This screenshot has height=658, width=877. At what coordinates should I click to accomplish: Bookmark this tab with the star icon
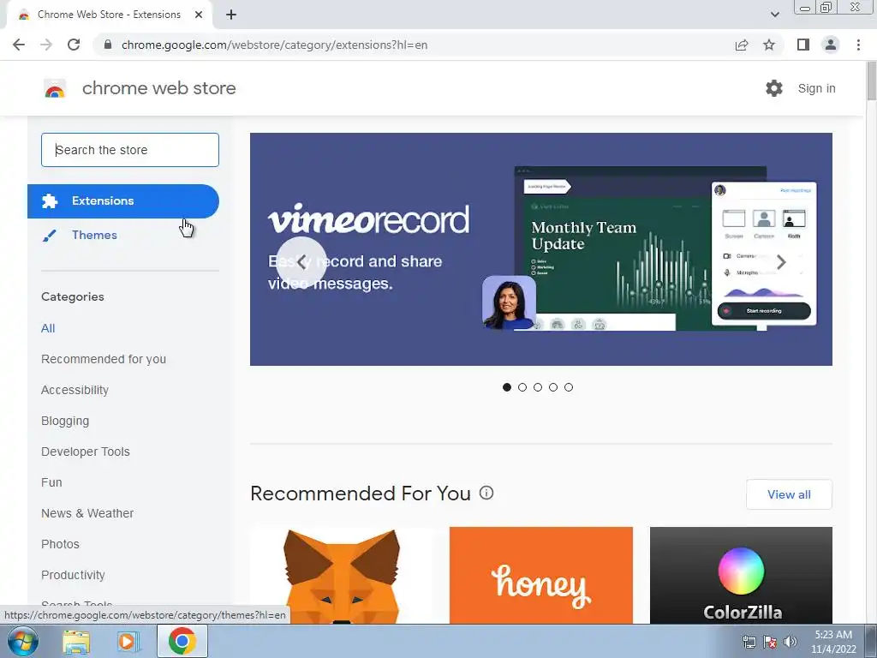pyautogui.click(x=769, y=45)
